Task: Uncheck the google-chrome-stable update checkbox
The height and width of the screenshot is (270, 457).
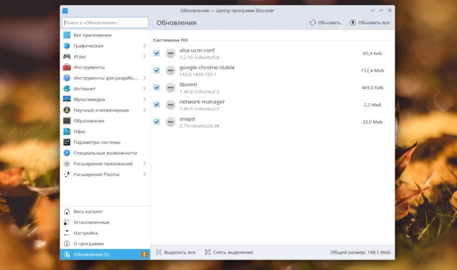Action: click(157, 70)
